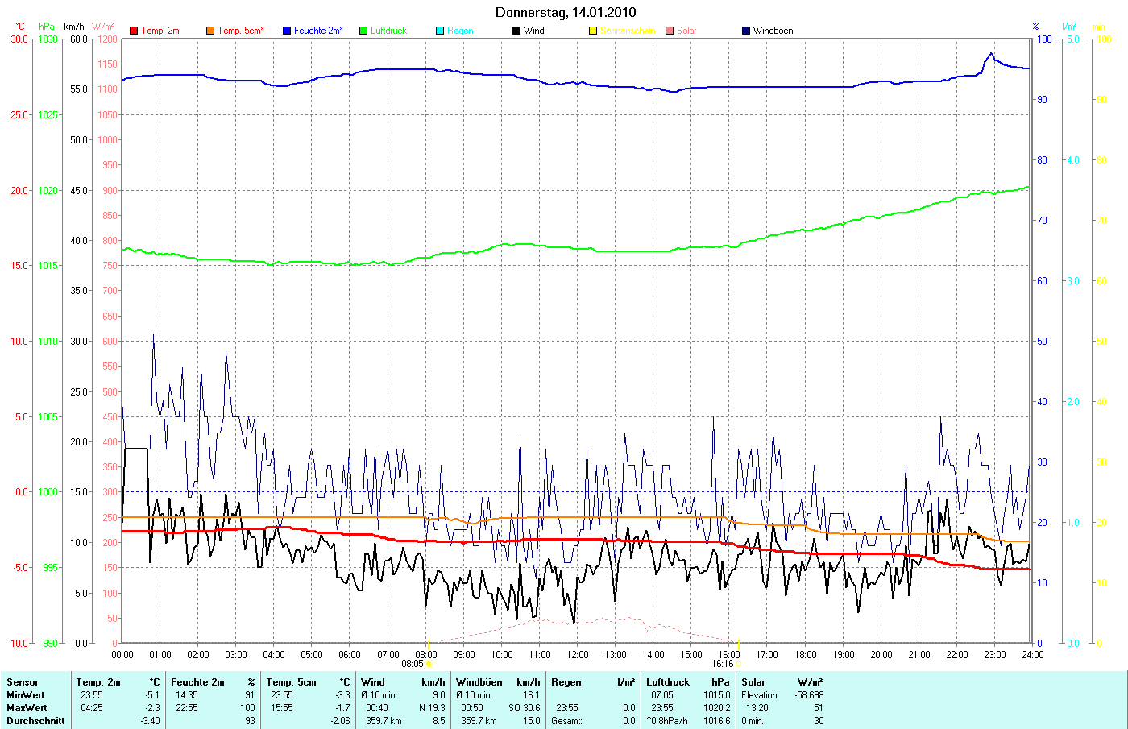Screen dimensions: 1128x729
Task: Select the Sensor header in the data table
Action: (23, 682)
